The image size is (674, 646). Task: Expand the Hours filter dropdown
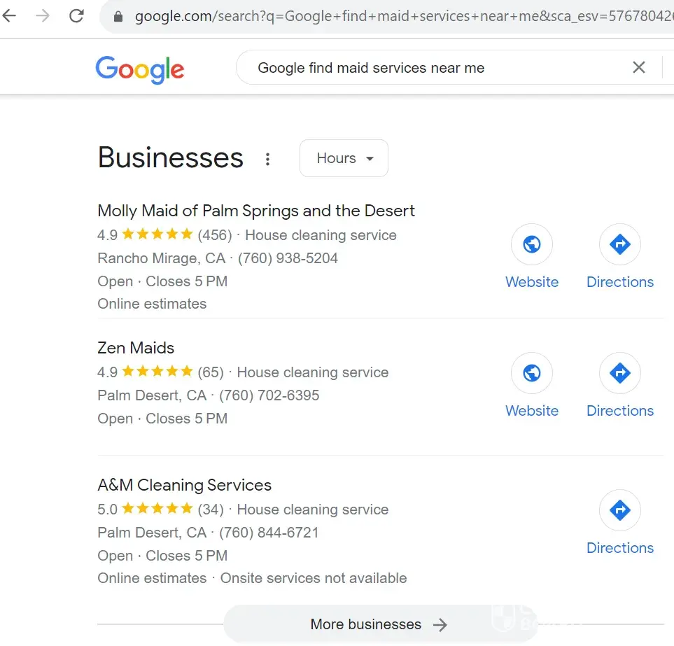tap(344, 158)
